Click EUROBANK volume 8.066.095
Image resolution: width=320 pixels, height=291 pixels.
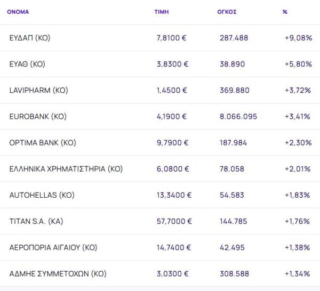click(x=238, y=116)
